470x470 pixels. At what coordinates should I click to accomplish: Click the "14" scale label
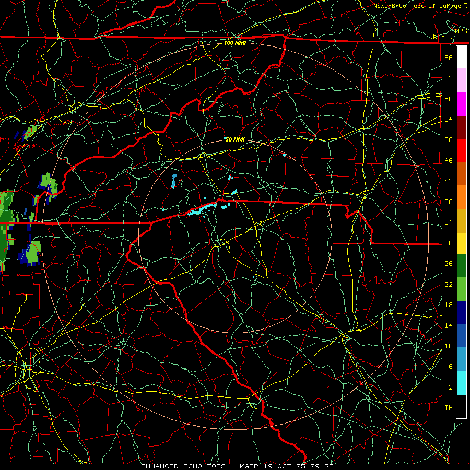coord(449,325)
